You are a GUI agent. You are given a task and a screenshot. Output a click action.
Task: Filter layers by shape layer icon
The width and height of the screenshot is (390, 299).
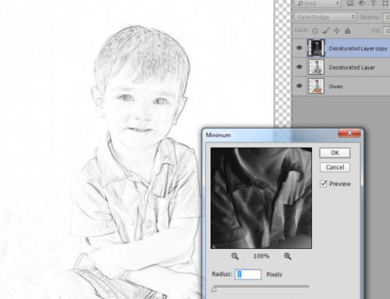click(x=385, y=3)
